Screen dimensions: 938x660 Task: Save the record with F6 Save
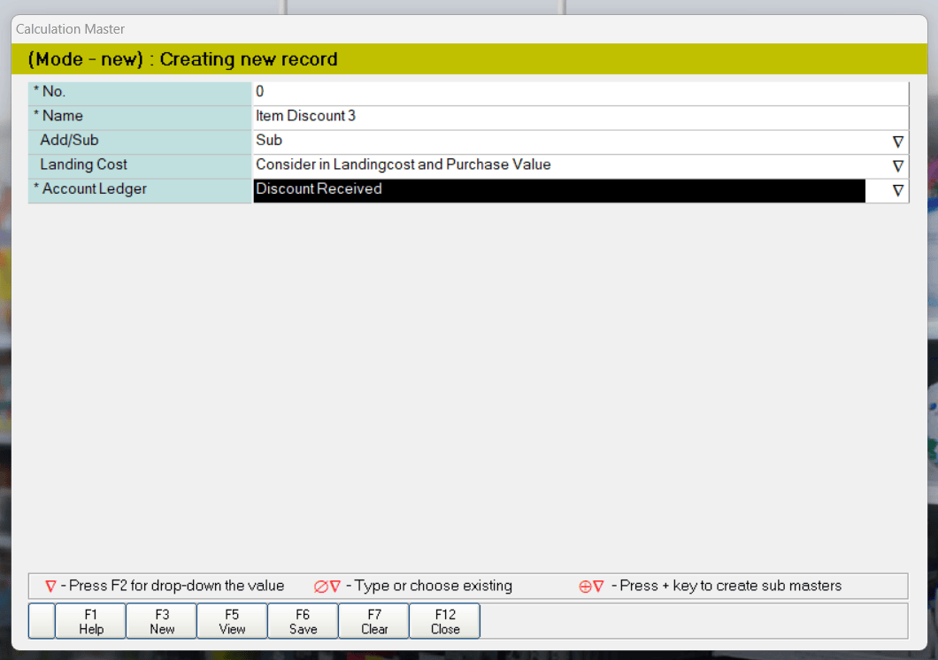pyautogui.click(x=303, y=621)
